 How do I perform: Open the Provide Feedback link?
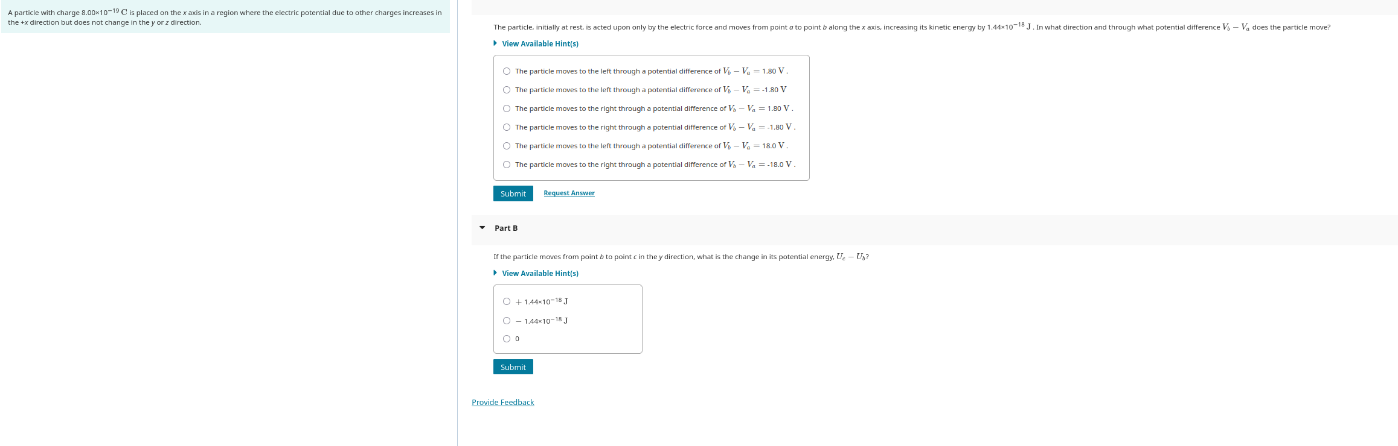pos(502,402)
